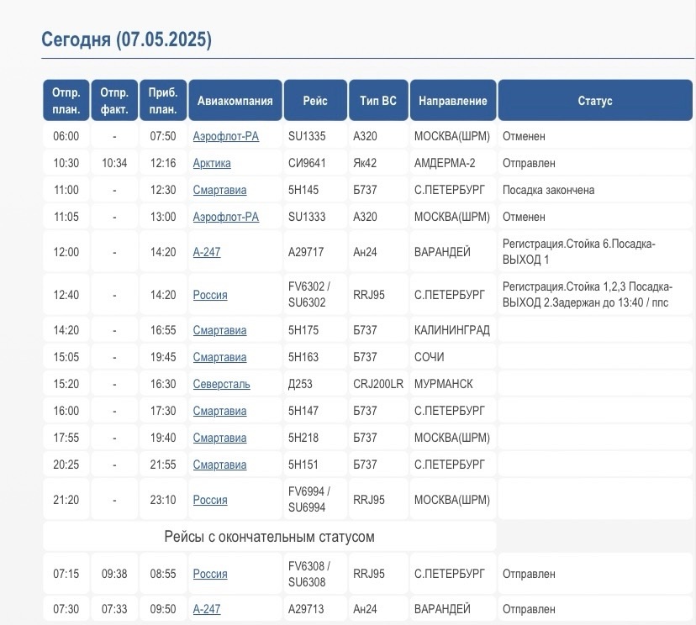Viewport: 696px width, 625px height.
Task: Click the Авиакомпания column header
Action: 235,101
